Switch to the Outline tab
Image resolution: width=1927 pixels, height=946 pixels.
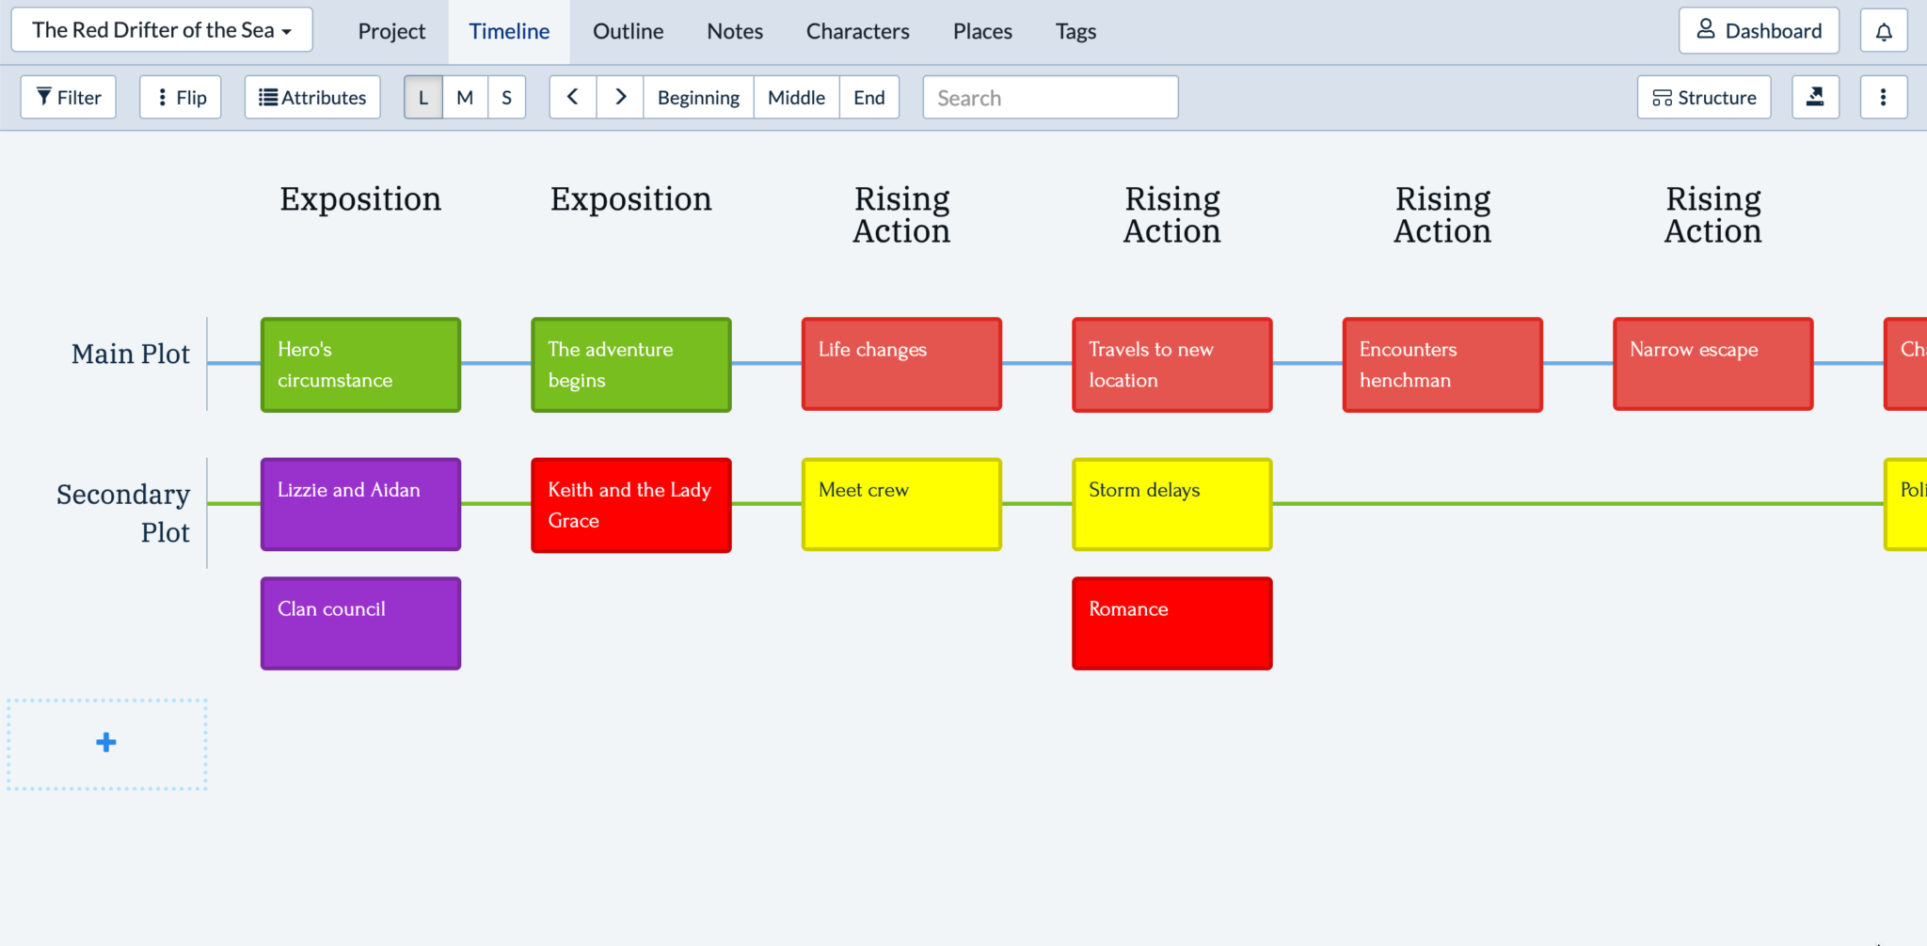pos(627,31)
